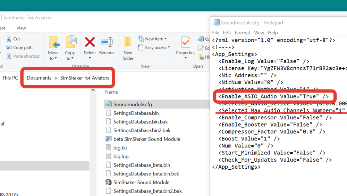
Task: Select the SettingsDatabase_beta.bin2.bak file
Action: pyautogui.click(x=147, y=191)
